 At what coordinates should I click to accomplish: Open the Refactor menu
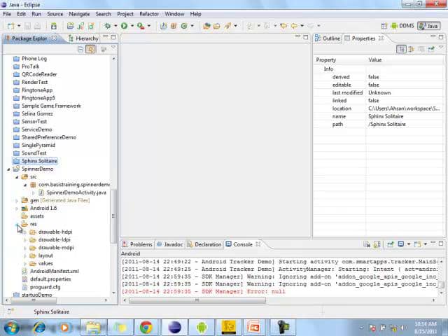pyautogui.click(x=148, y=13)
